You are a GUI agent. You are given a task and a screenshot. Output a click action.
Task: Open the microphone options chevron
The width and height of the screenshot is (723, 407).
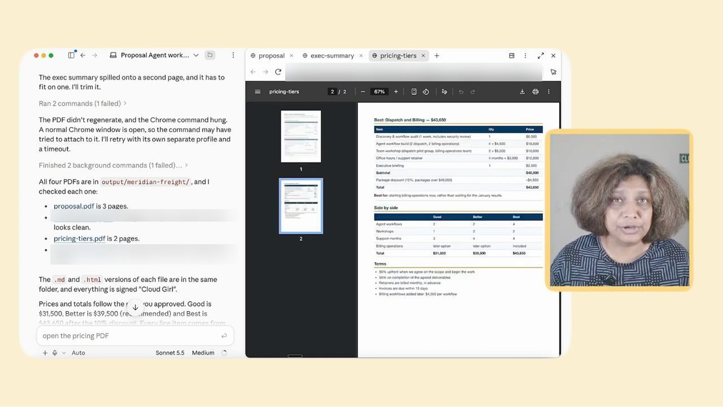[64, 353]
